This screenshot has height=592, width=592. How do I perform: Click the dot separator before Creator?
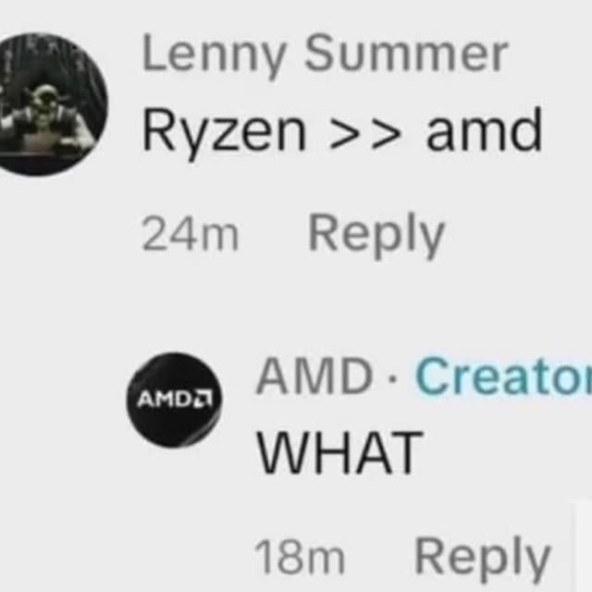pos(393,379)
